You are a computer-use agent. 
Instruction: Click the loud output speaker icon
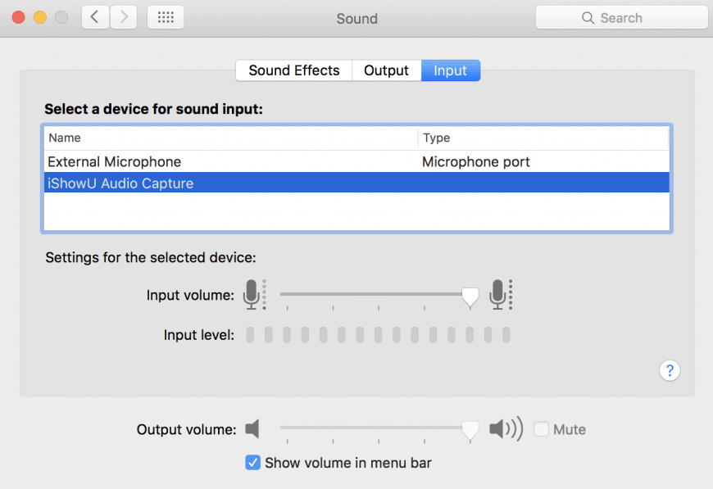pos(505,429)
